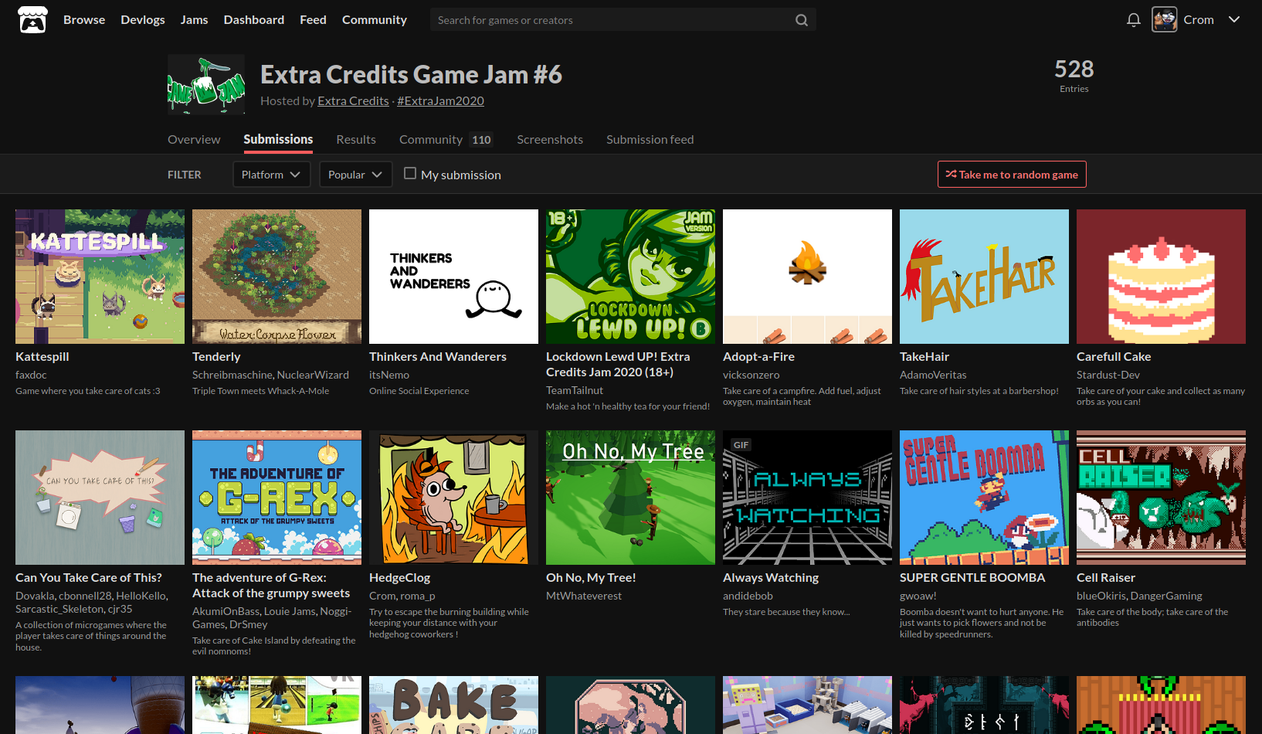
Task: Open author MtWhateverest's profile
Action: [584, 596]
